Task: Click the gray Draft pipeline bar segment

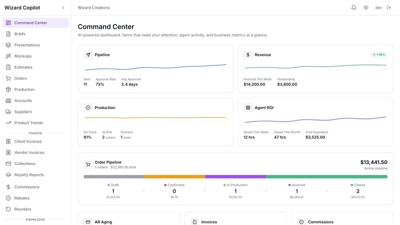Action: tap(114, 177)
